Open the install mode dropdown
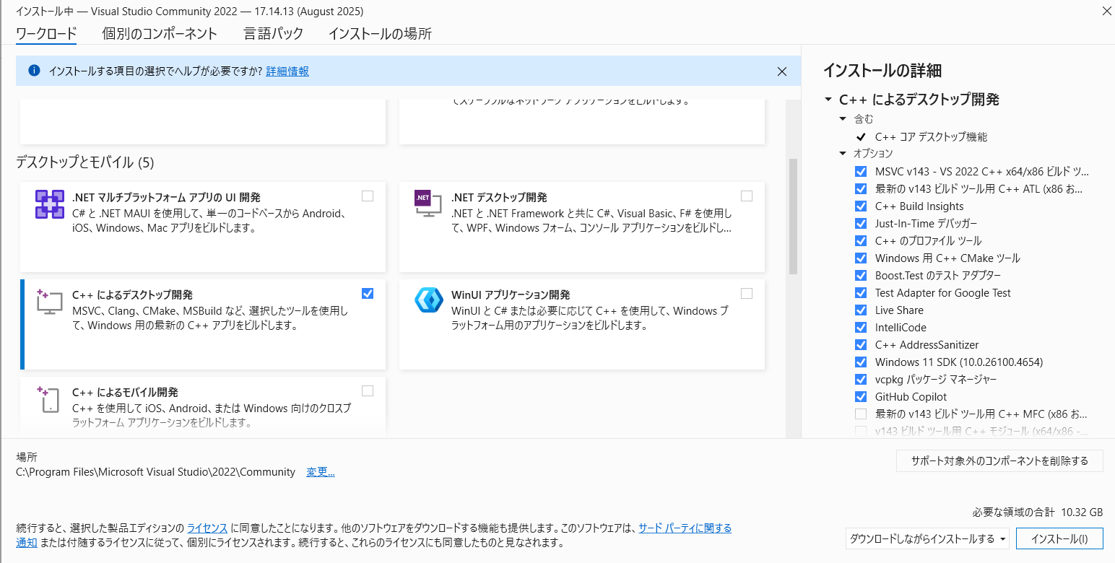 click(928, 538)
